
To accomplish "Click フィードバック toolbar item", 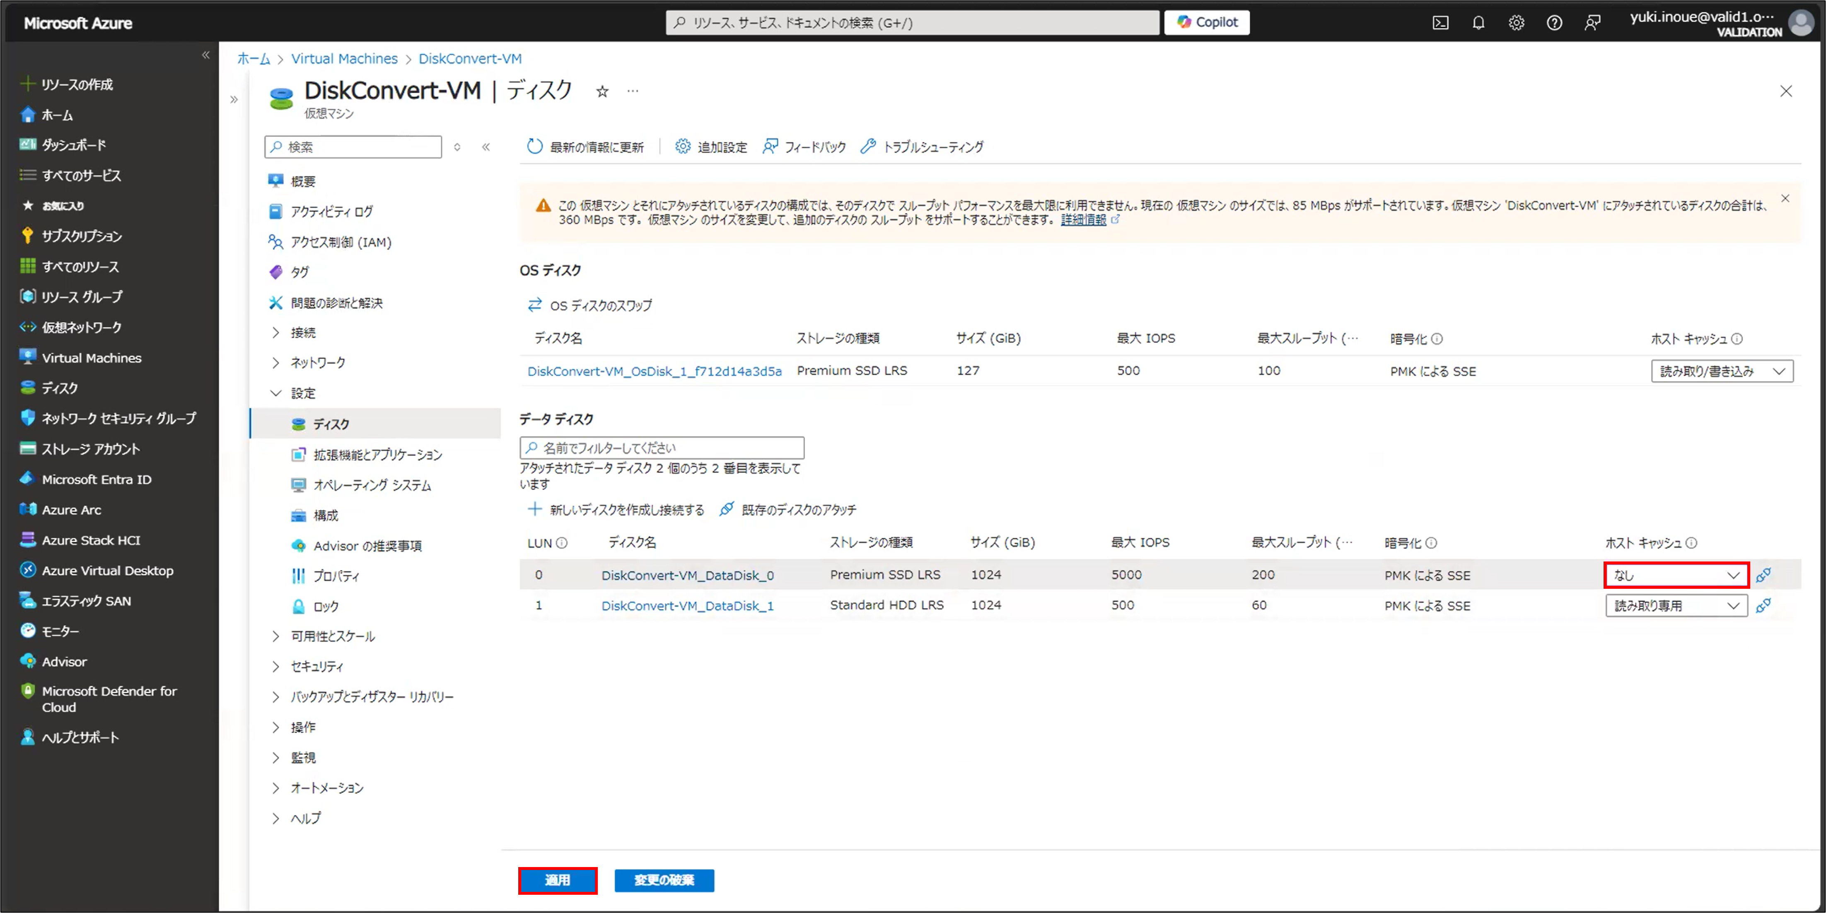I will tap(804, 147).
